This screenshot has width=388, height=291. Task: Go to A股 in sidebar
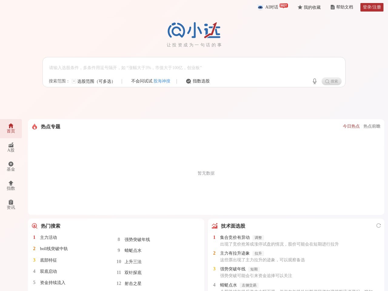(11, 147)
